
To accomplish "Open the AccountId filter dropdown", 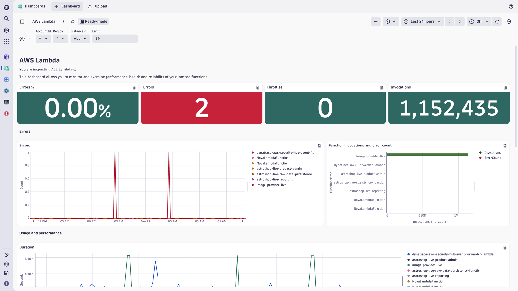I will click(x=43, y=39).
